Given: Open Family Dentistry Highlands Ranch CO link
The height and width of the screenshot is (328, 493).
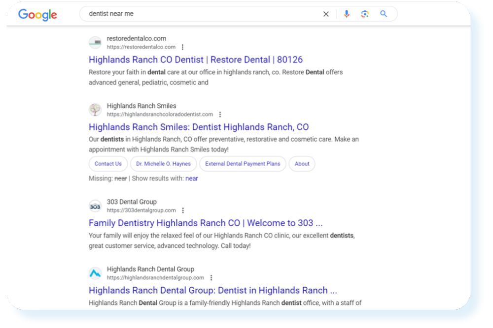Looking at the screenshot, I should click(206, 223).
